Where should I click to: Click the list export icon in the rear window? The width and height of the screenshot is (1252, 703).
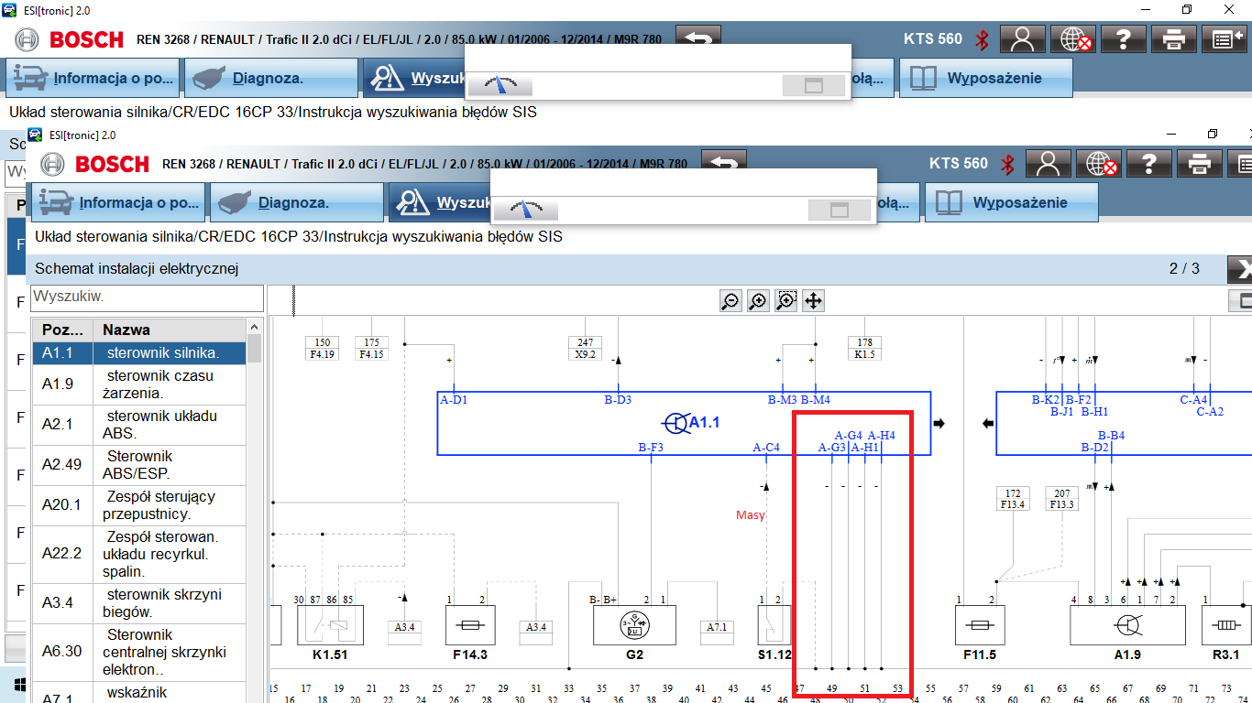[1225, 39]
